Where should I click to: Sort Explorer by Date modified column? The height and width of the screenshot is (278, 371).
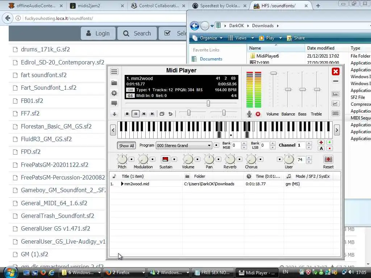[321, 48]
